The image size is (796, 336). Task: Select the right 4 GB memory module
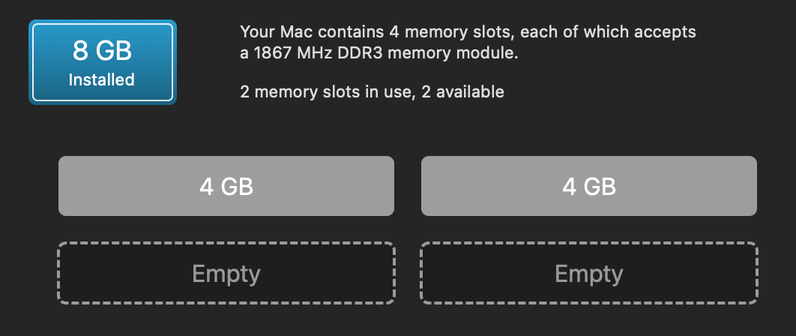point(589,186)
